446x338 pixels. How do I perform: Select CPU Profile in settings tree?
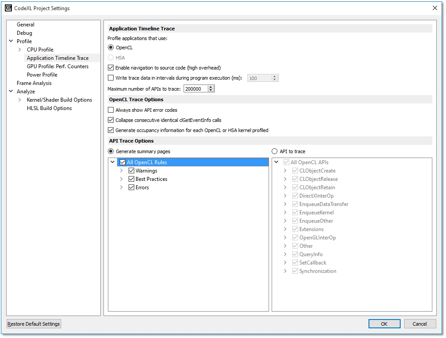click(40, 49)
